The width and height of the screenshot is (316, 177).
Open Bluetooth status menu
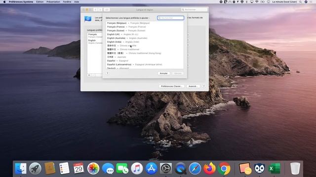click(247, 2)
